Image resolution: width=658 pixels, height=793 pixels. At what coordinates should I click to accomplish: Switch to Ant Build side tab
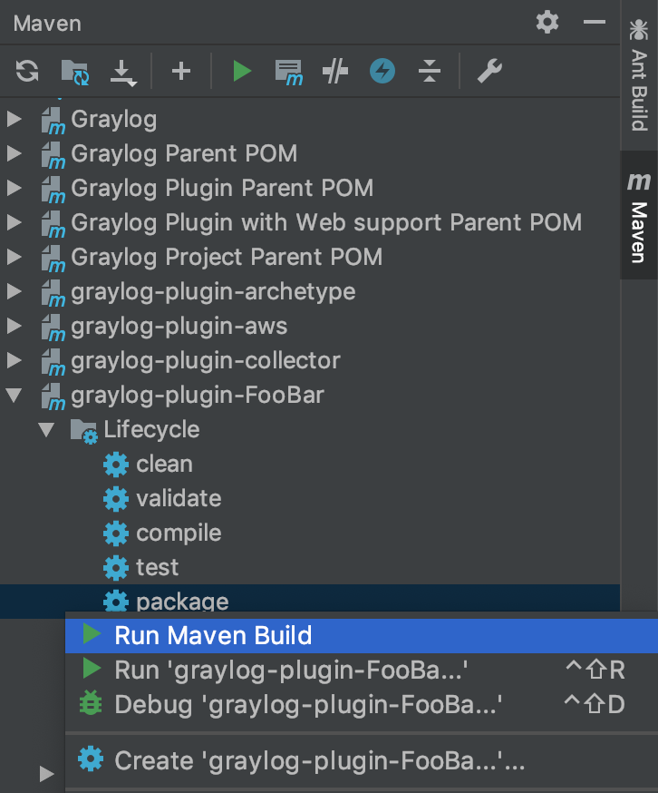pos(639,74)
